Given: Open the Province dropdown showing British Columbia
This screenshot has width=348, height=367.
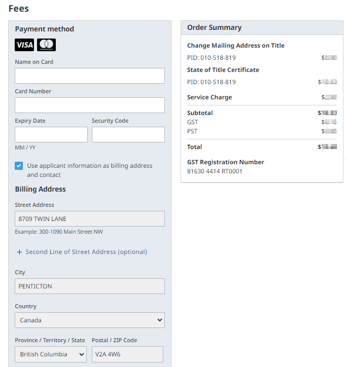Looking at the screenshot, I should [x=51, y=354].
